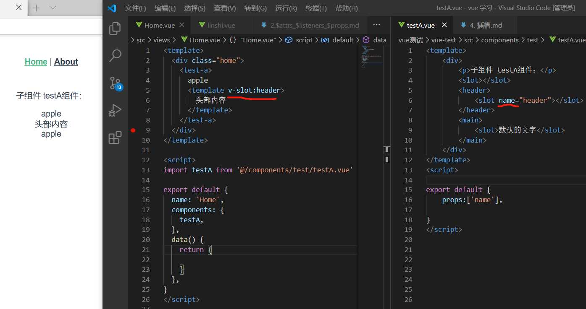
Task: Click 子组件 testA组件 text in browser page
Action: tap(49, 96)
